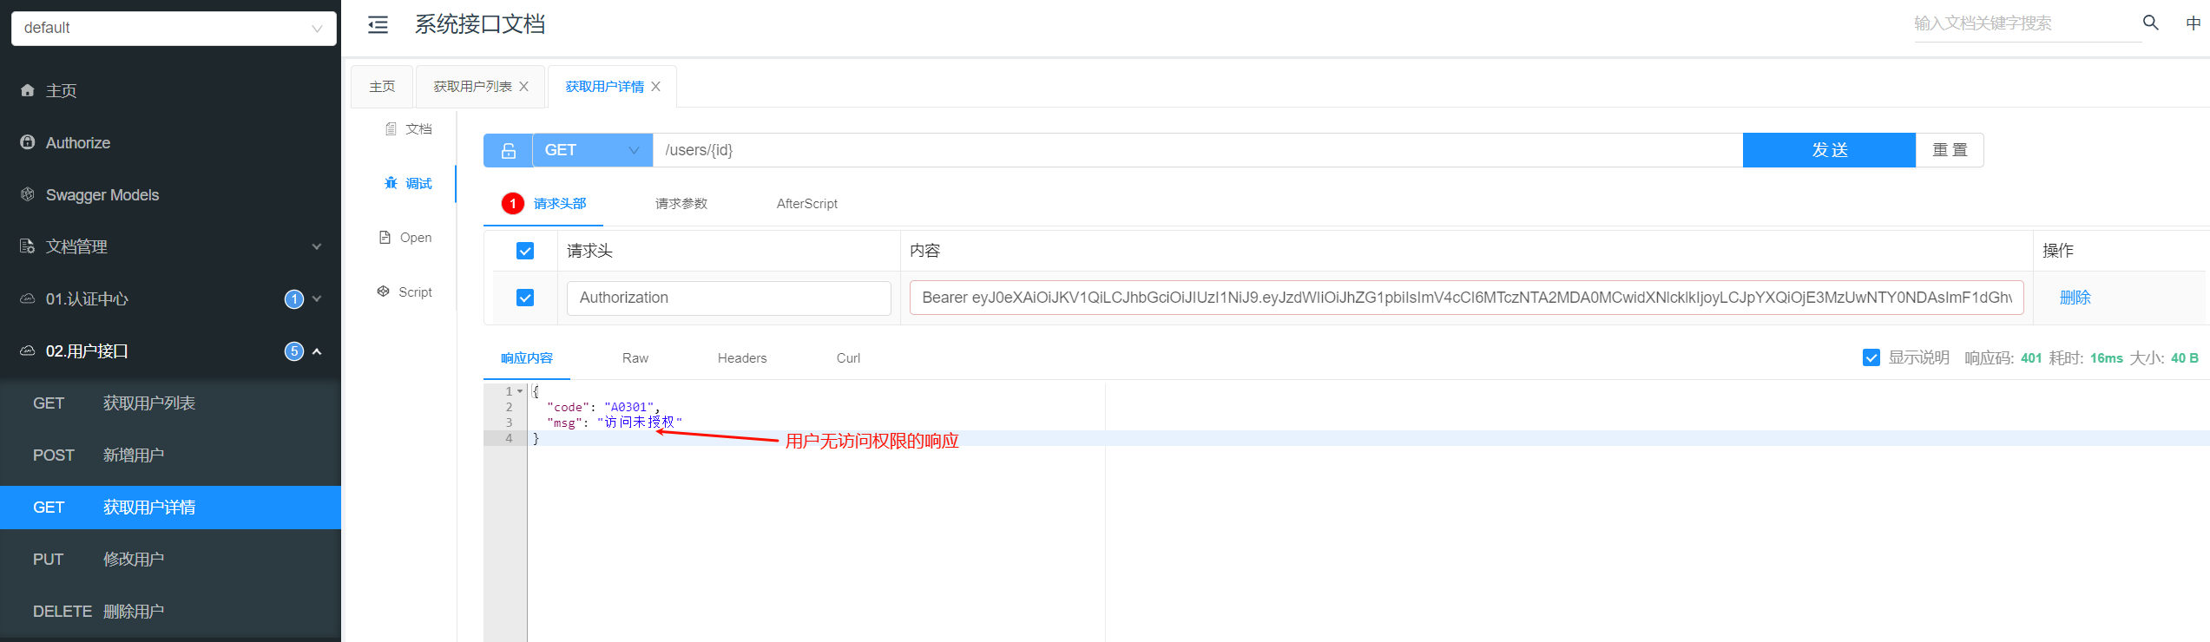
Task: Open Swagger Models in sidebar
Action: (x=170, y=194)
